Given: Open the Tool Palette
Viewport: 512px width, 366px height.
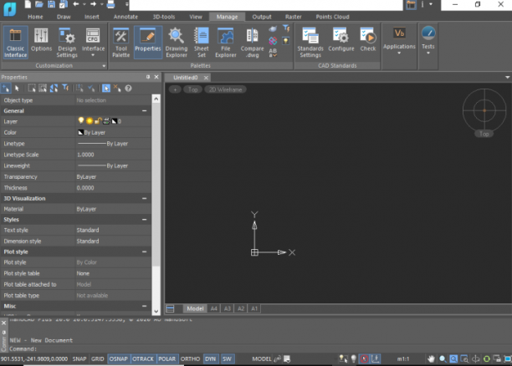Looking at the screenshot, I should [120, 43].
